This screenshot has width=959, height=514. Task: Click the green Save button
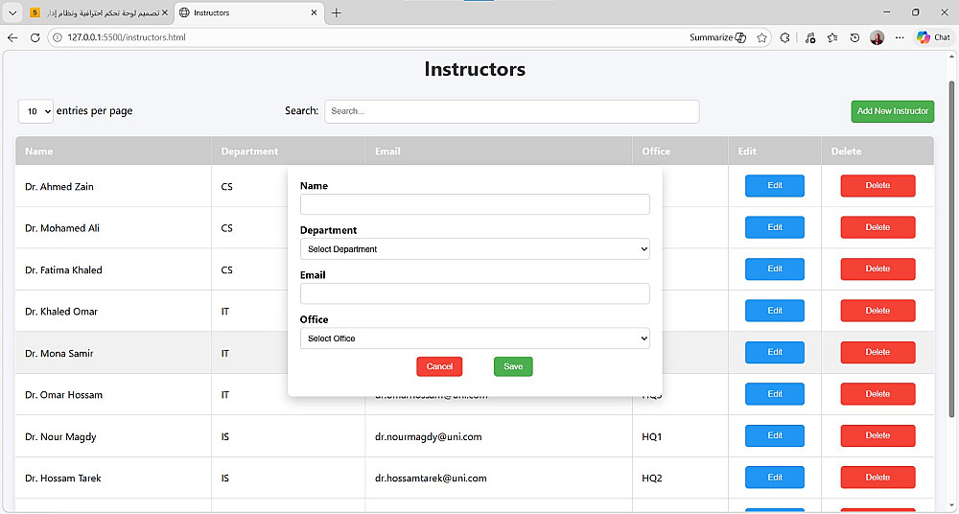point(513,366)
